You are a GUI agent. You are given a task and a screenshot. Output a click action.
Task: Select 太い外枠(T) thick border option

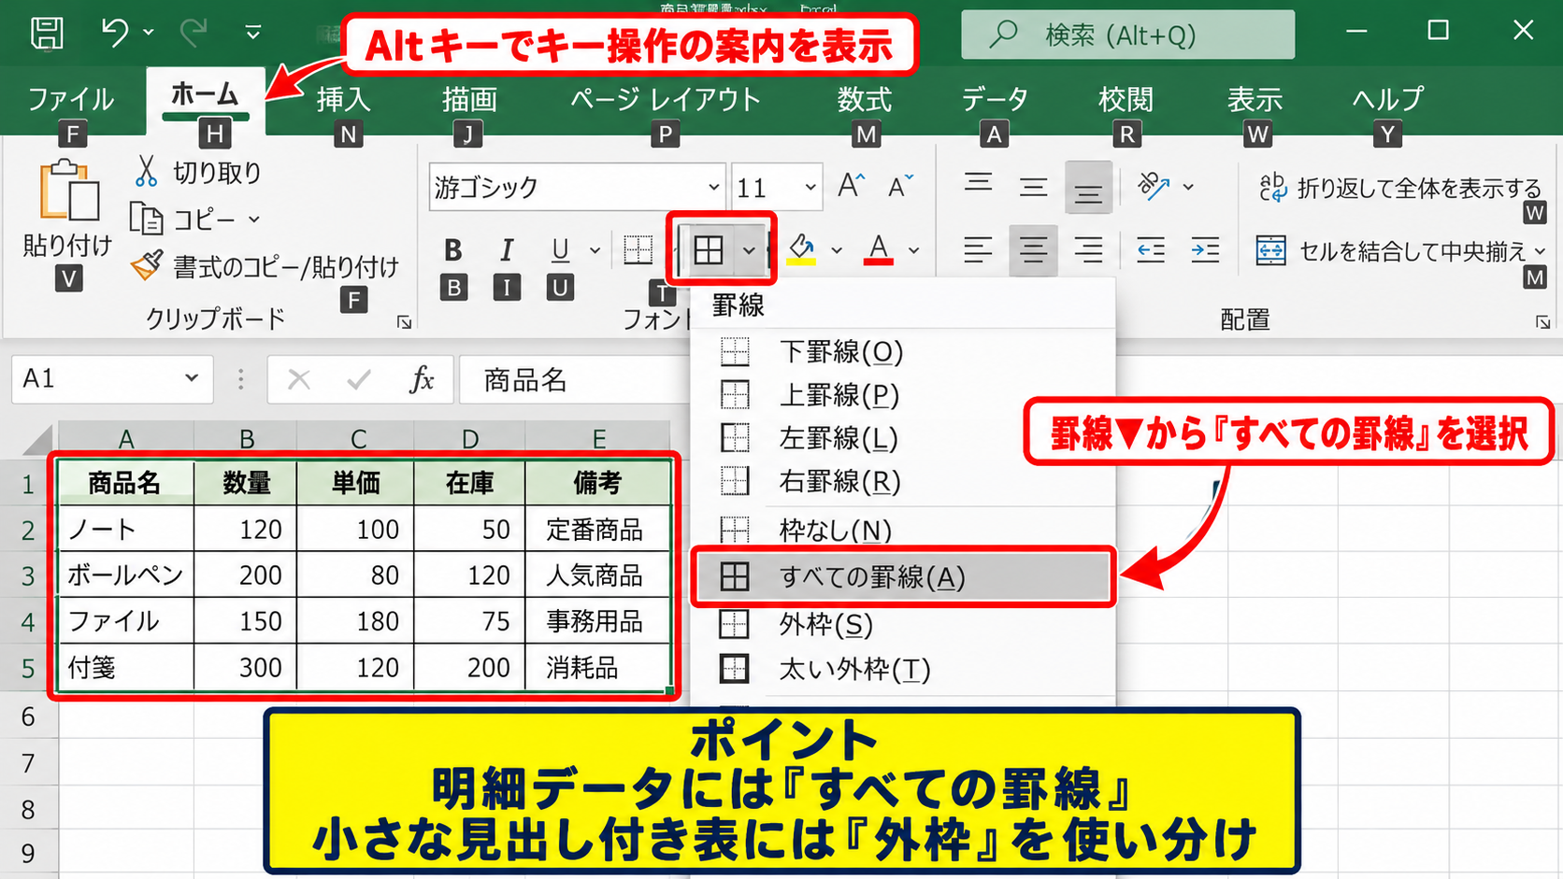[903, 669]
